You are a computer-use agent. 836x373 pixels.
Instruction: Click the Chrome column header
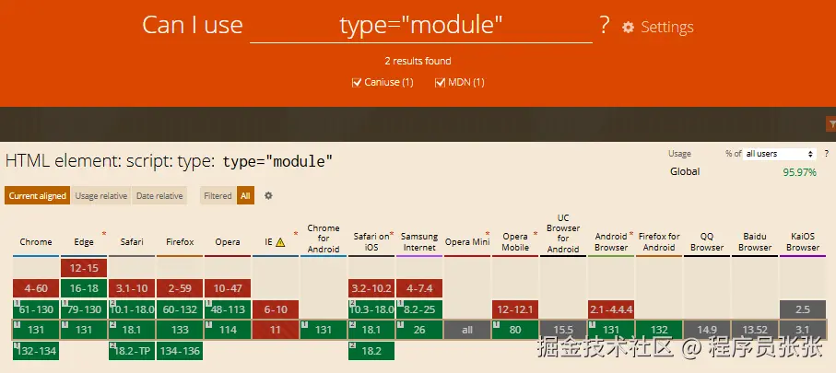coord(36,242)
